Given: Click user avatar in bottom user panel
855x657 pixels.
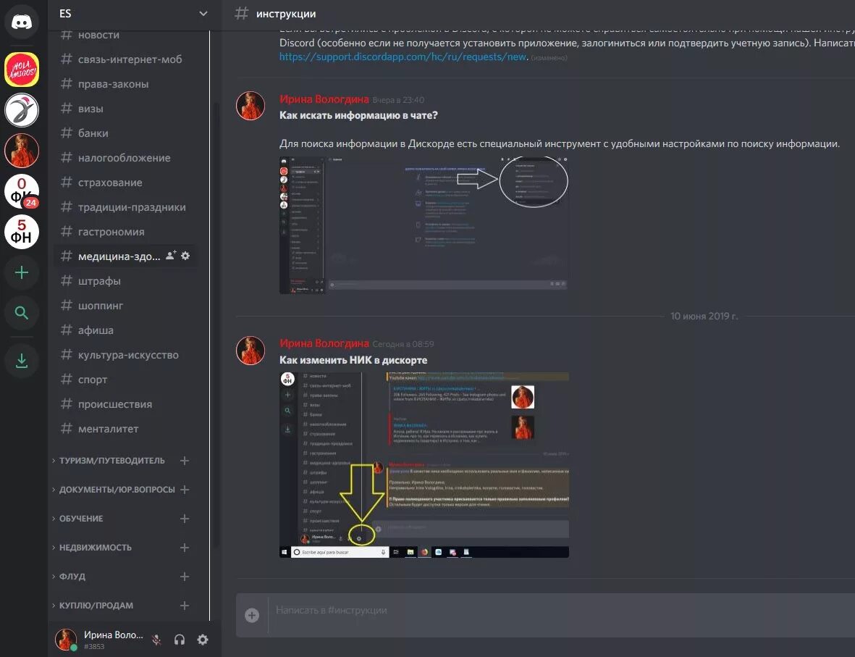Looking at the screenshot, I should (66, 640).
